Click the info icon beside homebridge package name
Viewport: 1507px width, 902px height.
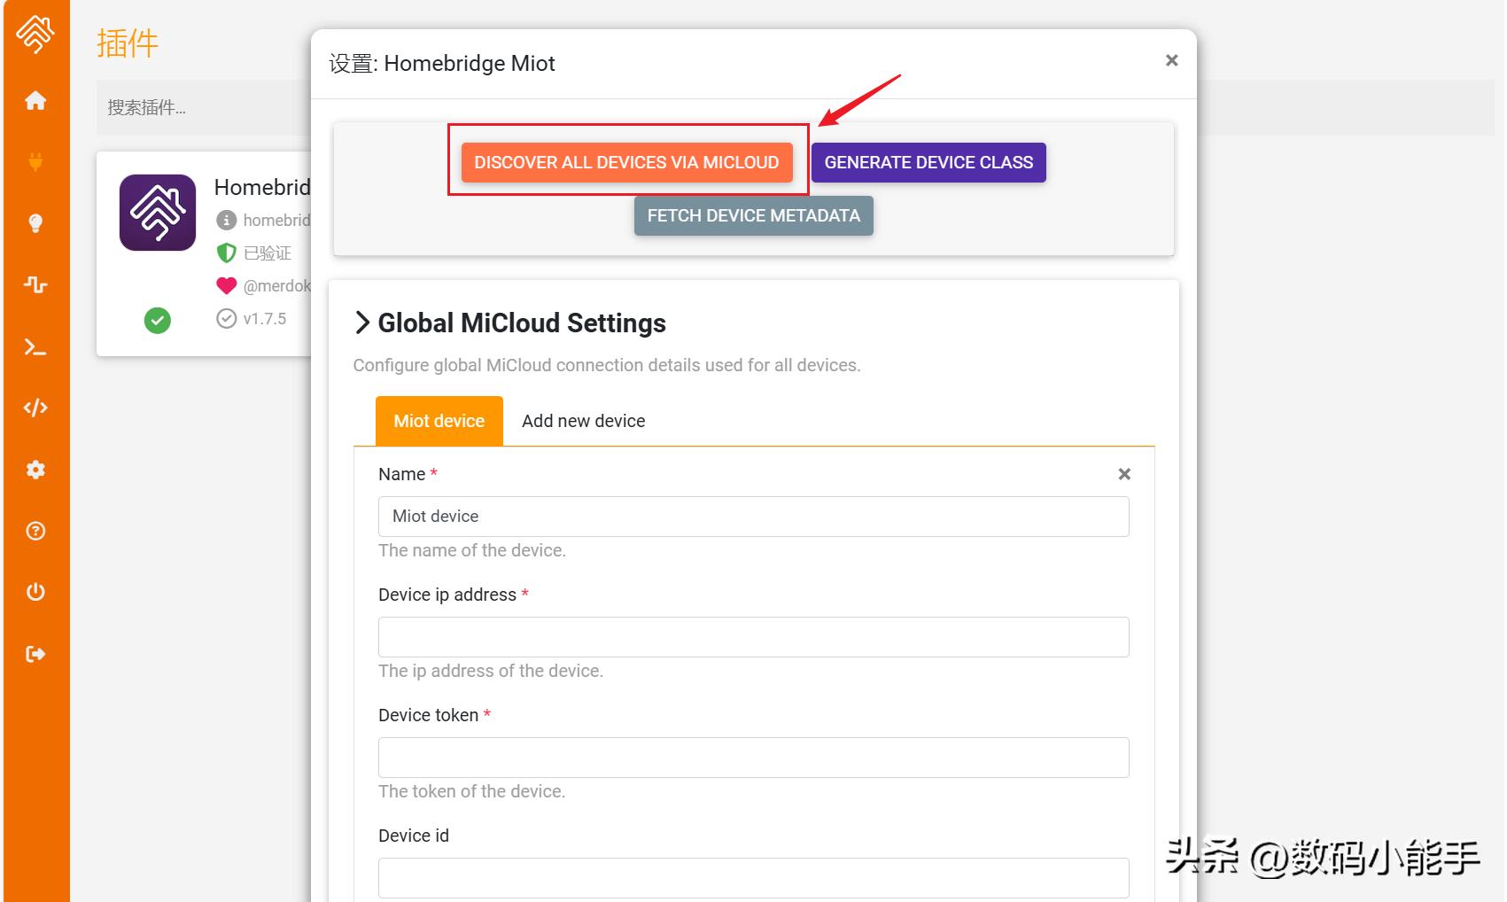[x=227, y=220]
